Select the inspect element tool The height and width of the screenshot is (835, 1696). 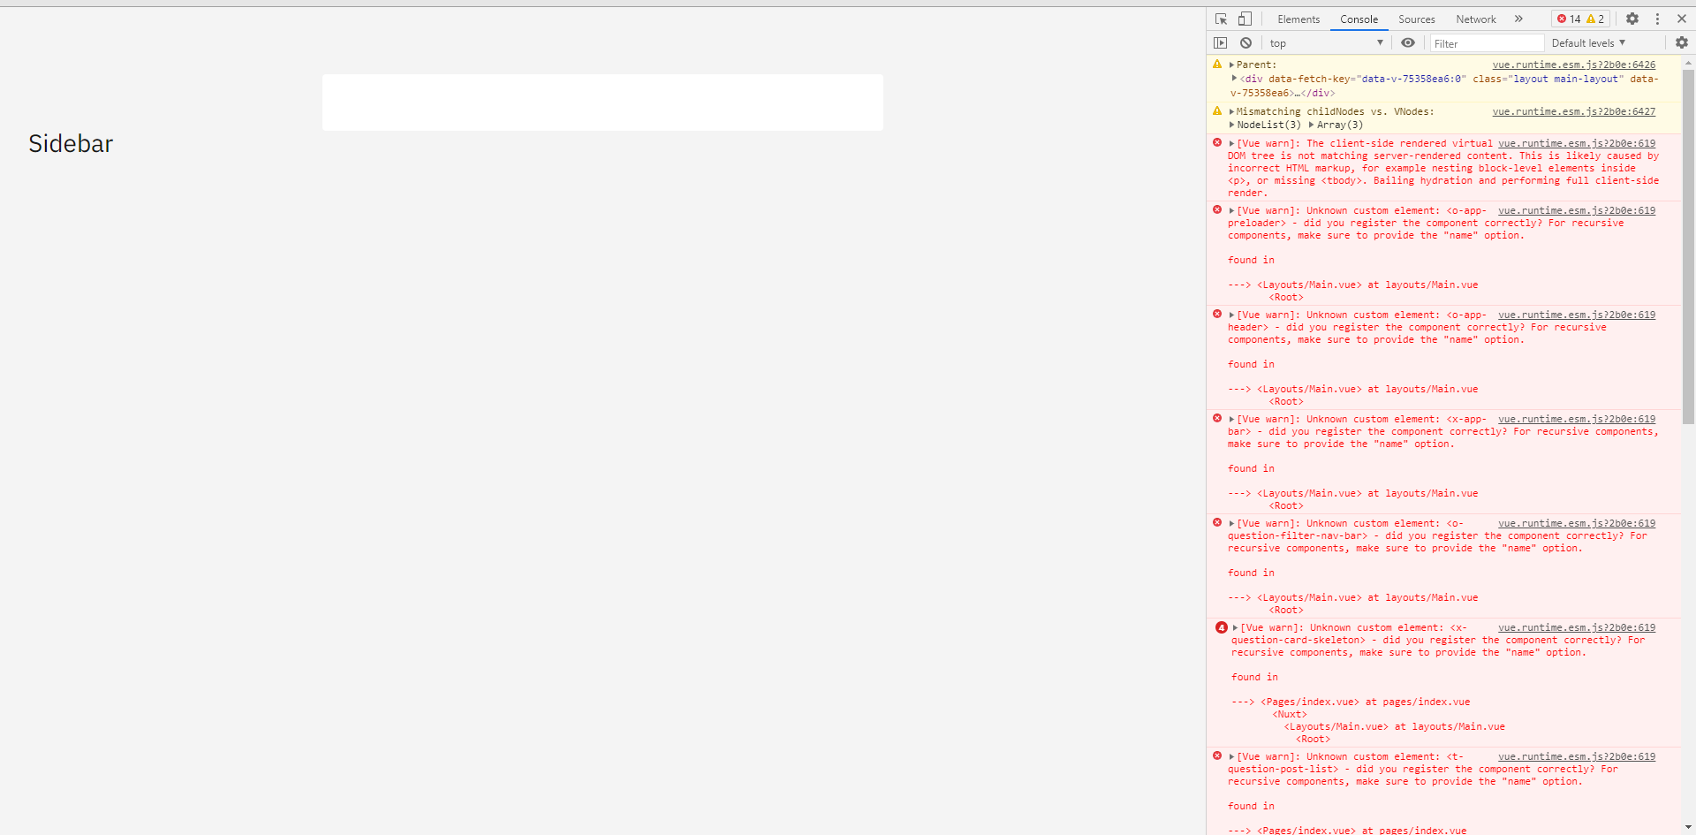[1221, 19]
